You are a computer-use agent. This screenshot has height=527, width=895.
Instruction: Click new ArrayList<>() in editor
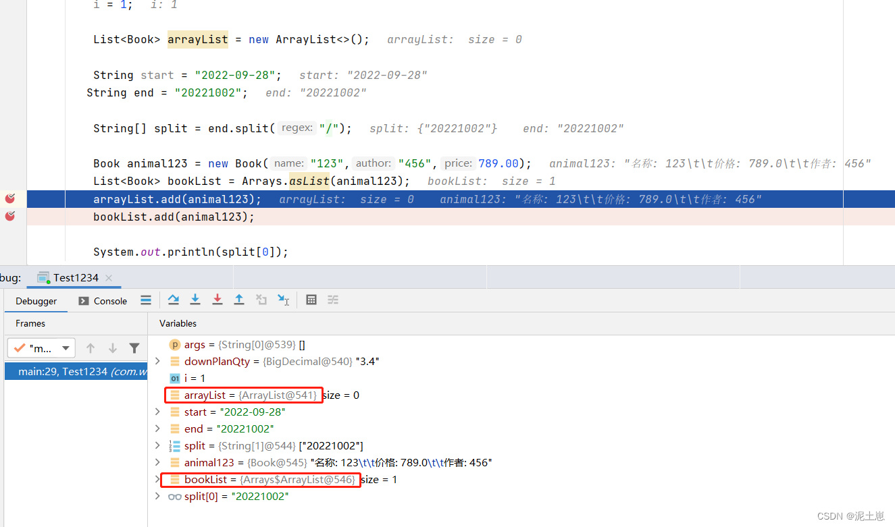309,39
